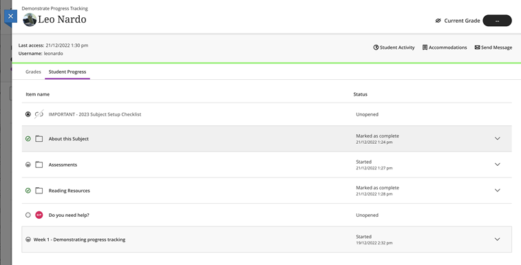Select the Student Progress tab
Image resolution: width=521 pixels, height=265 pixels.
click(67, 72)
